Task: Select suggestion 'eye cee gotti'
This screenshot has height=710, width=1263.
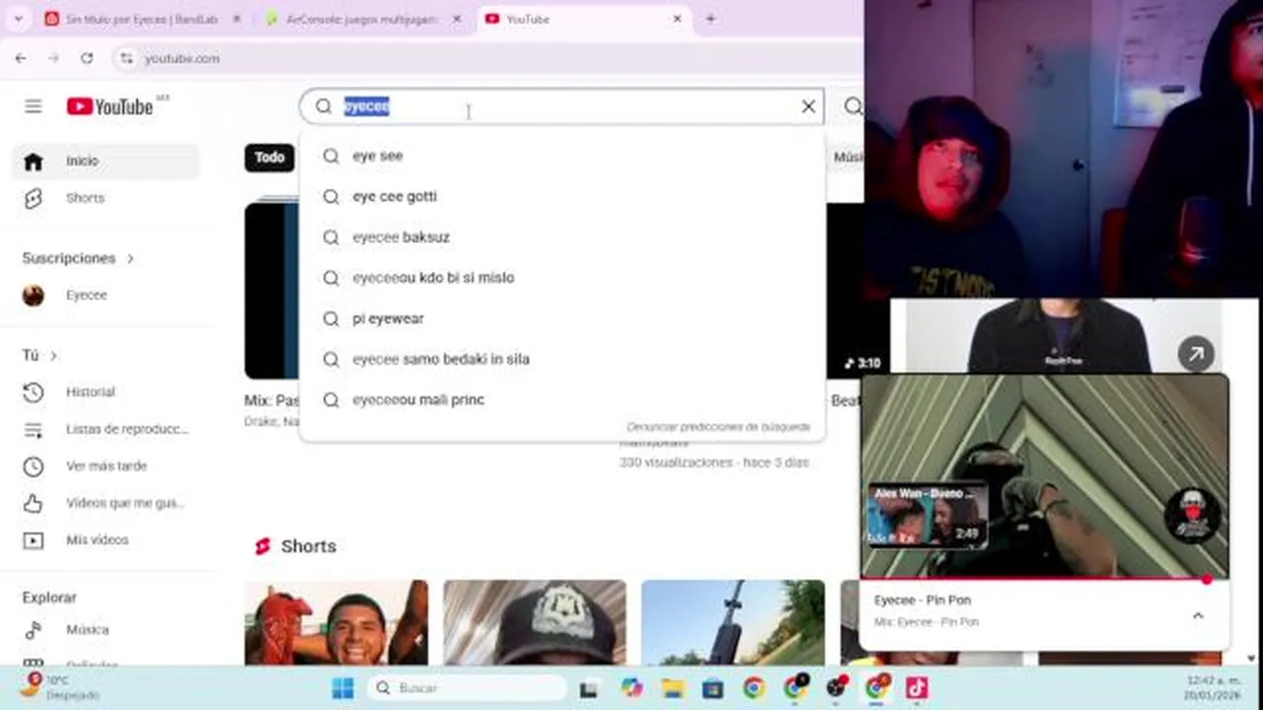Action: [562, 196]
